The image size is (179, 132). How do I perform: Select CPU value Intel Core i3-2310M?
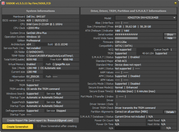[44, 24]
